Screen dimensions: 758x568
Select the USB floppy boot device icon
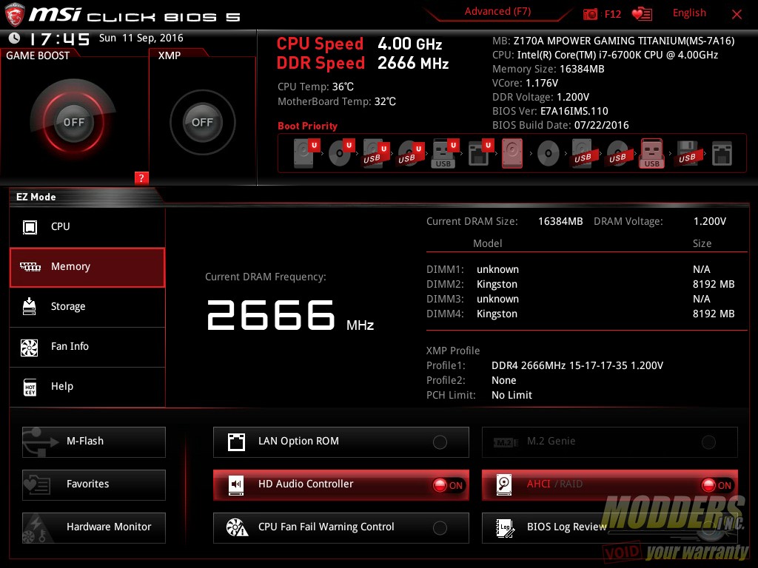coord(687,153)
